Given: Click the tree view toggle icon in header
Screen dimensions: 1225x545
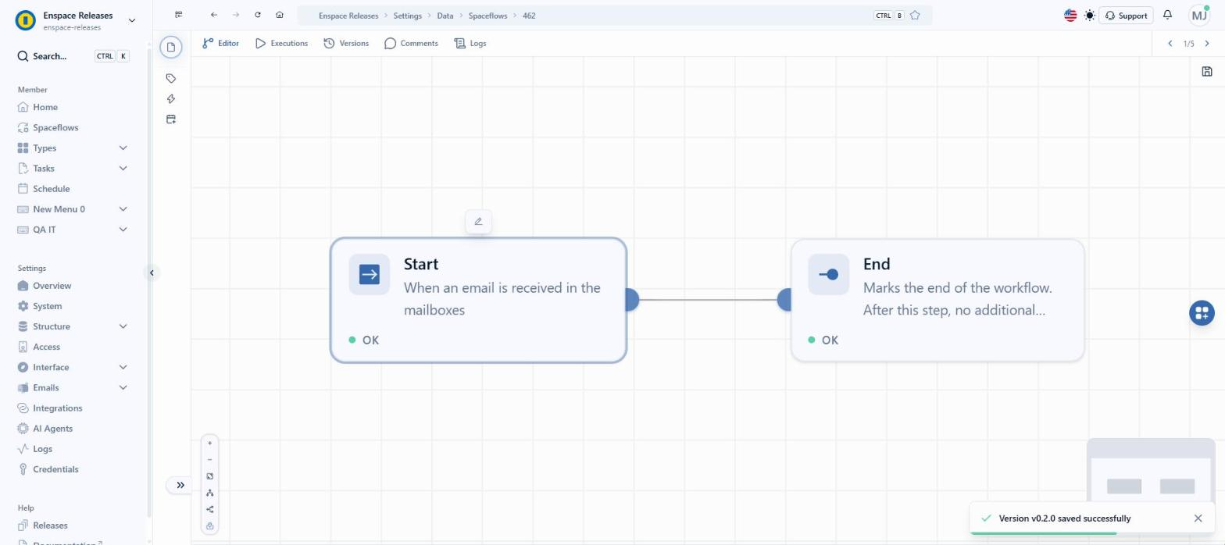Looking at the screenshot, I should (179, 15).
